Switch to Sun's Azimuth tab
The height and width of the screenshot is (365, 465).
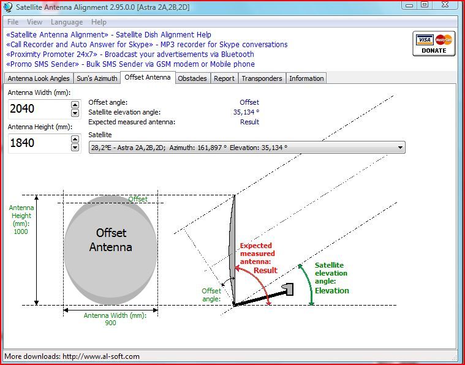pos(97,78)
